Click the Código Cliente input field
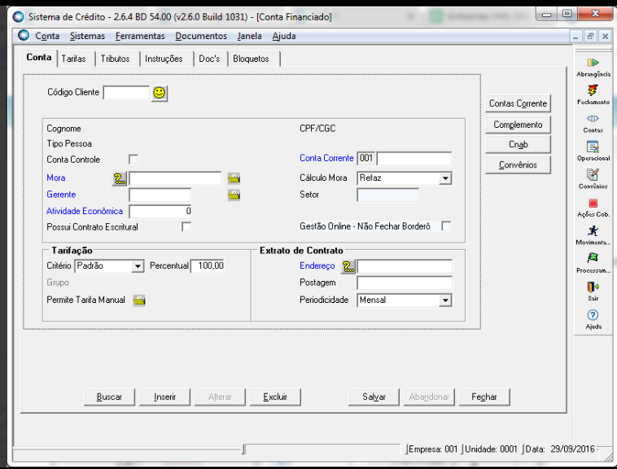The width and height of the screenshot is (617, 469). tap(126, 93)
